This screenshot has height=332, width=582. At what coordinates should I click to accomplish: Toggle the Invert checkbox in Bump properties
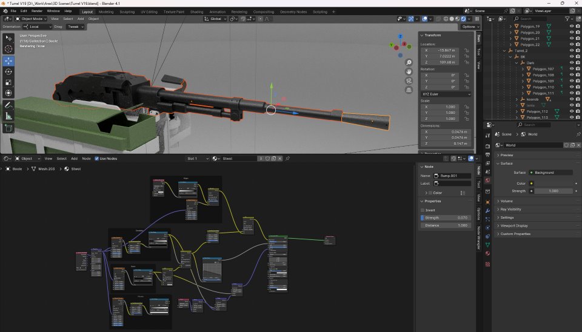tap(423, 210)
